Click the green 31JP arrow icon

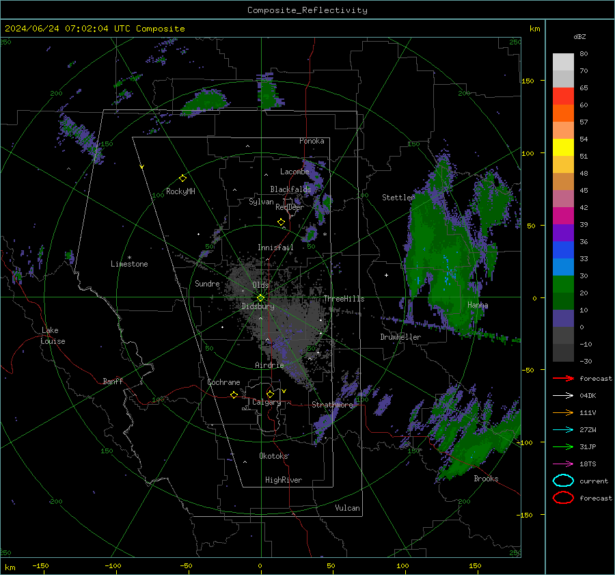click(x=563, y=446)
